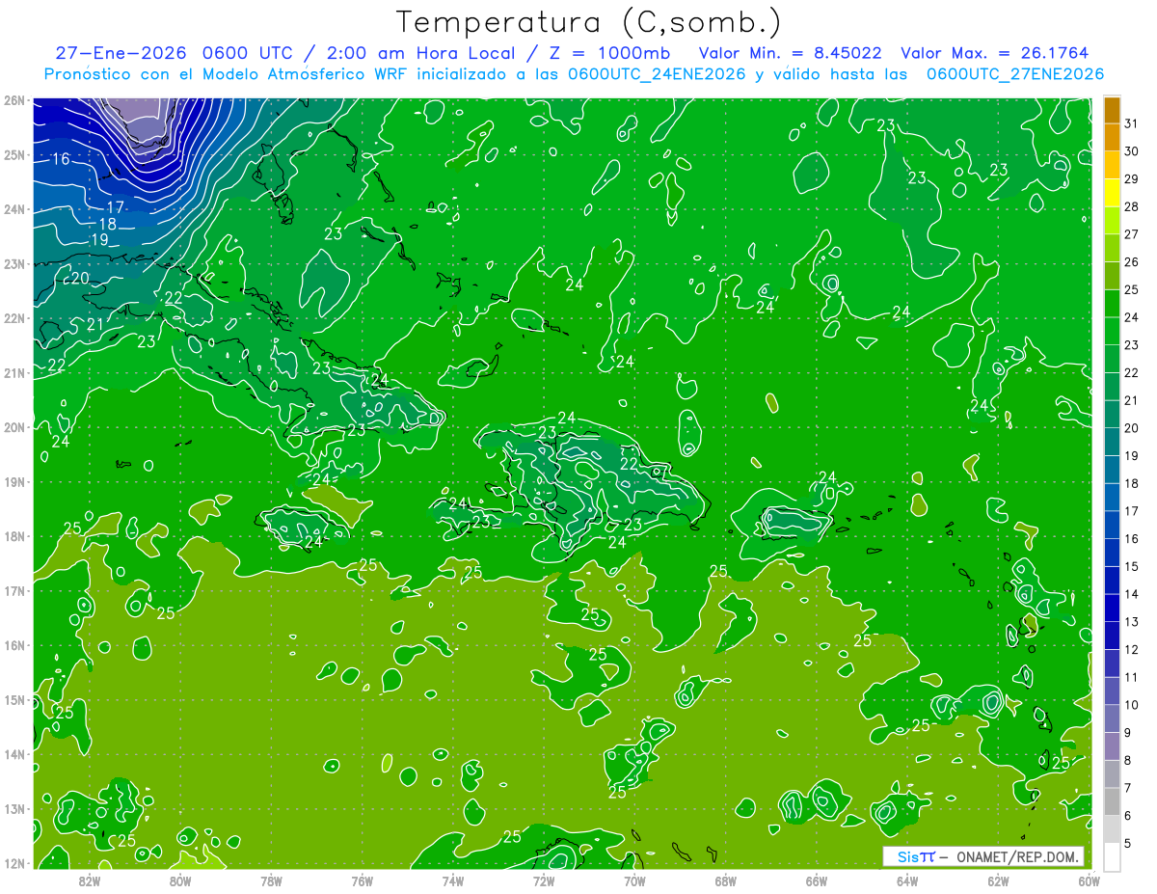Click the '20N' latitude axis label
This screenshot has width=1157, height=894.
pos(13,427)
